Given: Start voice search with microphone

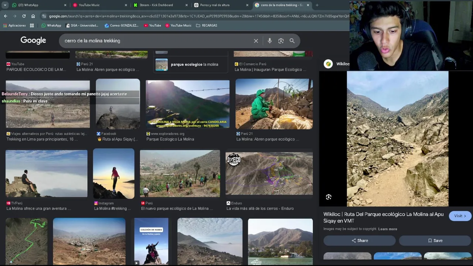Looking at the screenshot, I should 270,41.
